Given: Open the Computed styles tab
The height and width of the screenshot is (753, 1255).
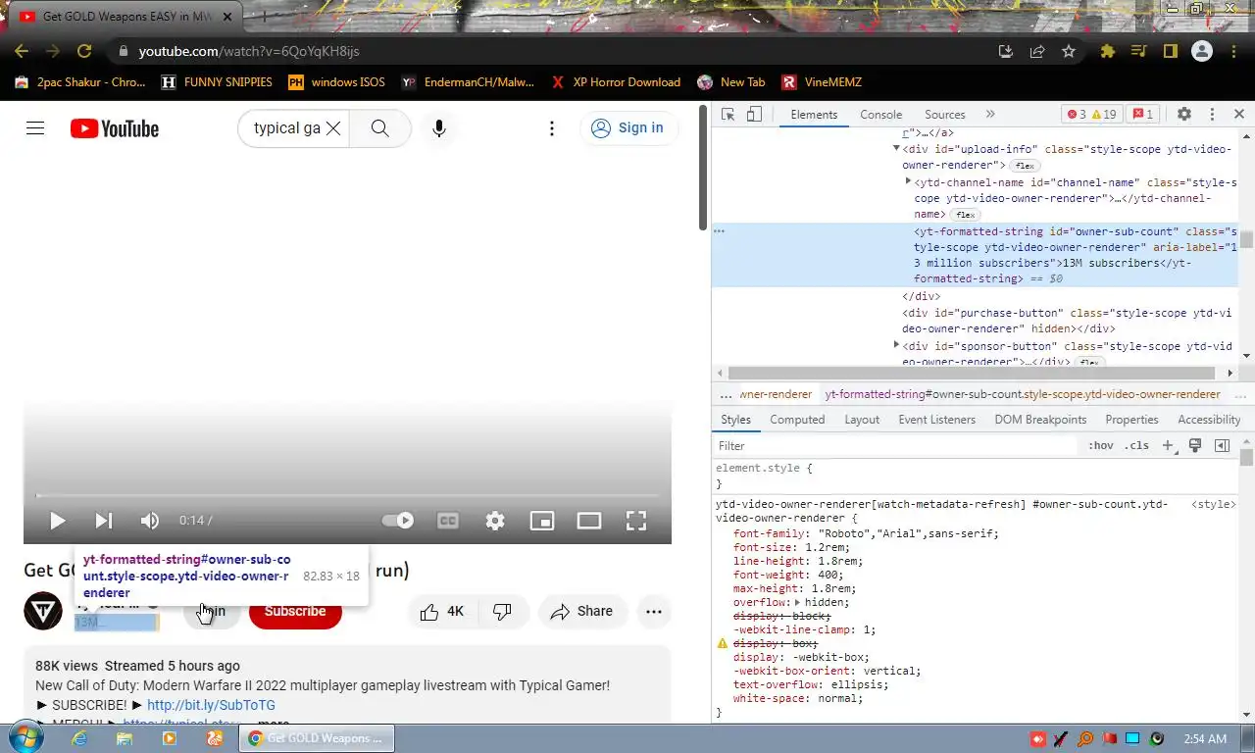Looking at the screenshot, I should (797, 420).
